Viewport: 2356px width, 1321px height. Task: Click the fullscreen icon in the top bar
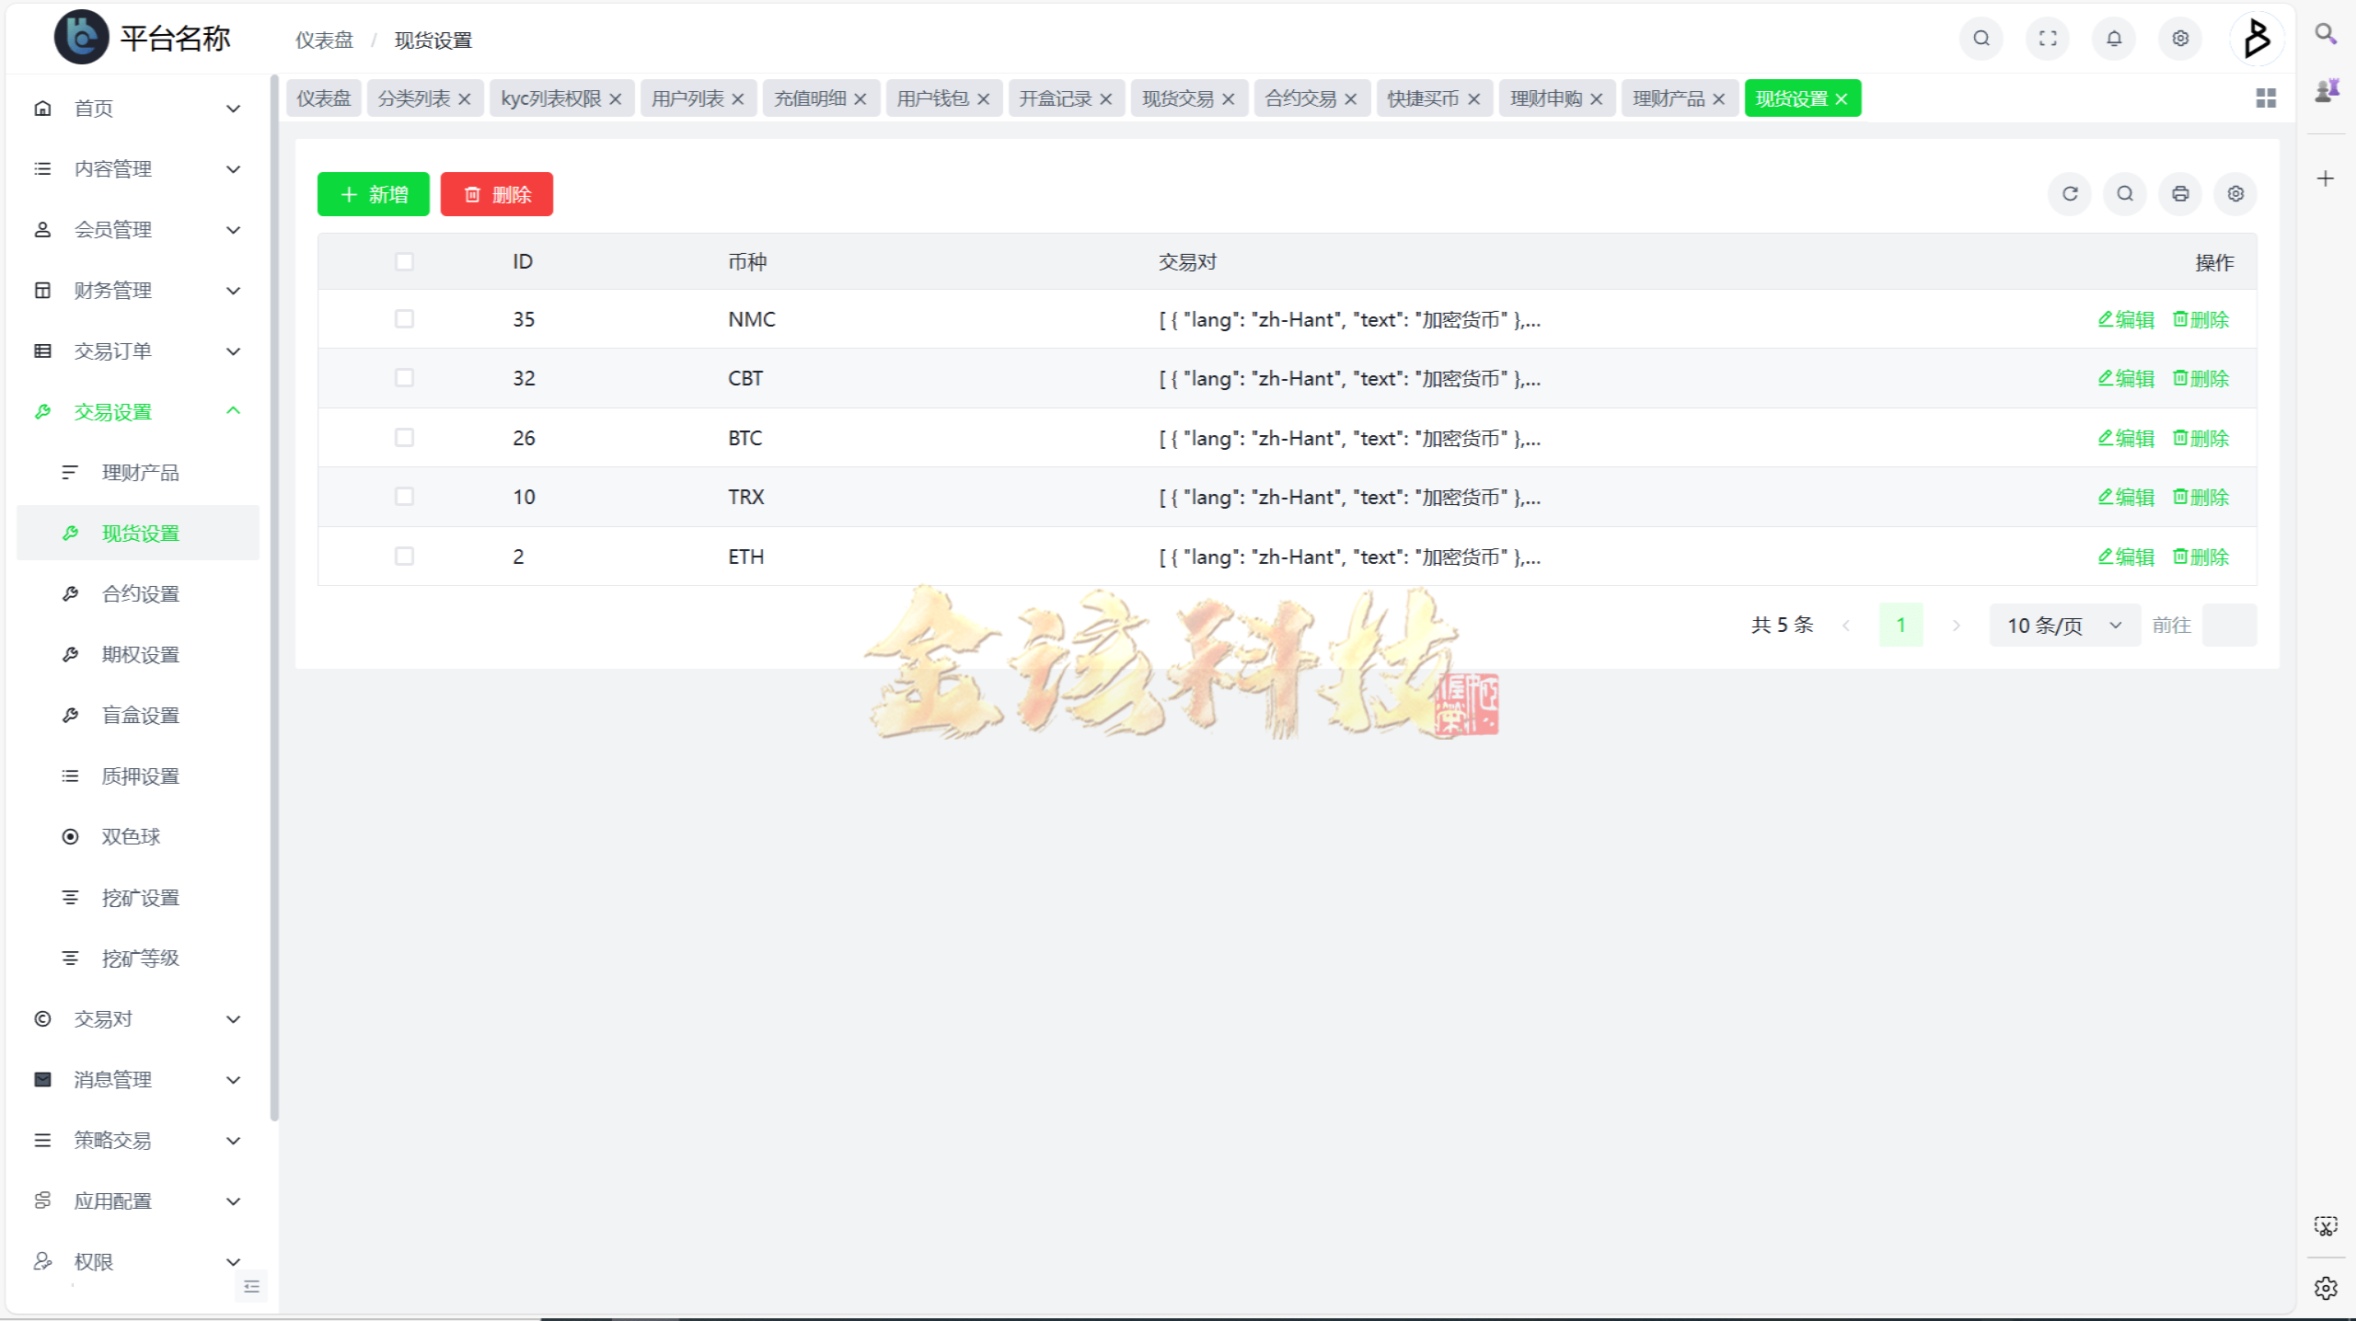tap(2047, 39)
